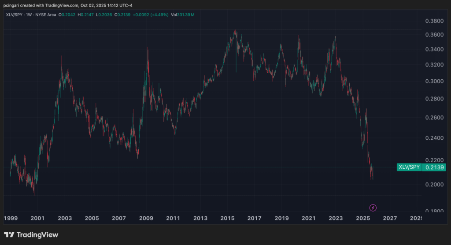The image size is (451, 245).
Task: Click the 2015 label on time axis
Action: pos(227,219)
